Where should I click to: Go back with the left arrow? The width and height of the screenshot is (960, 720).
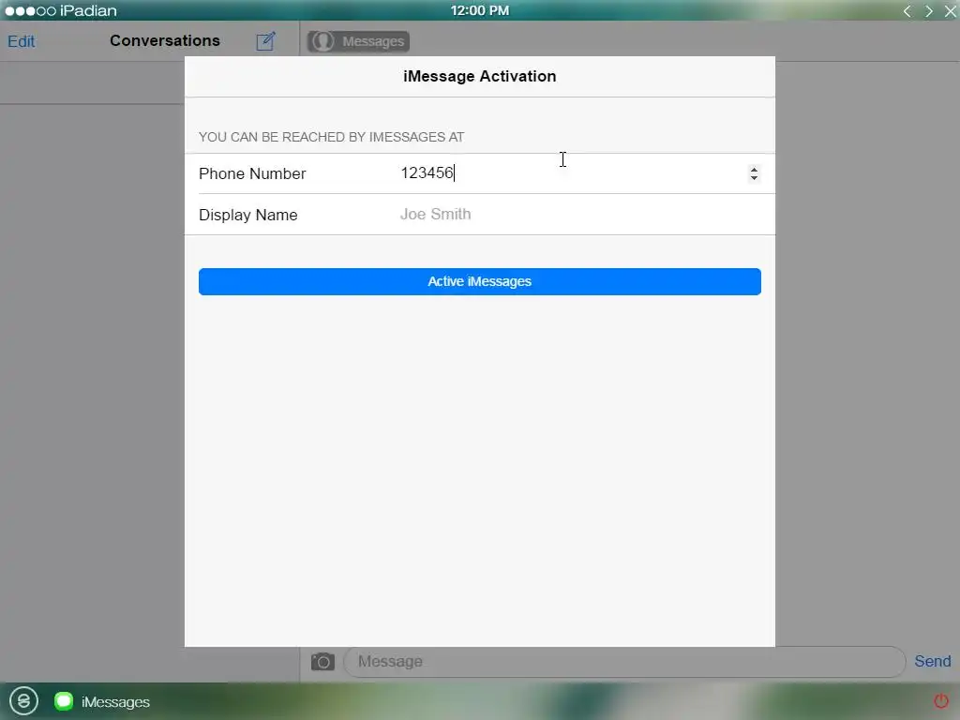click(907, 11)
